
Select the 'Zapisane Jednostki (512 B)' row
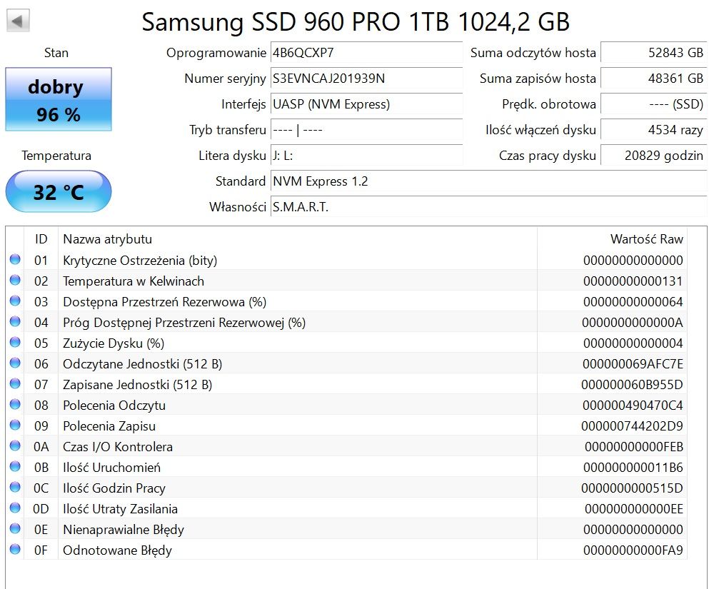346,384
